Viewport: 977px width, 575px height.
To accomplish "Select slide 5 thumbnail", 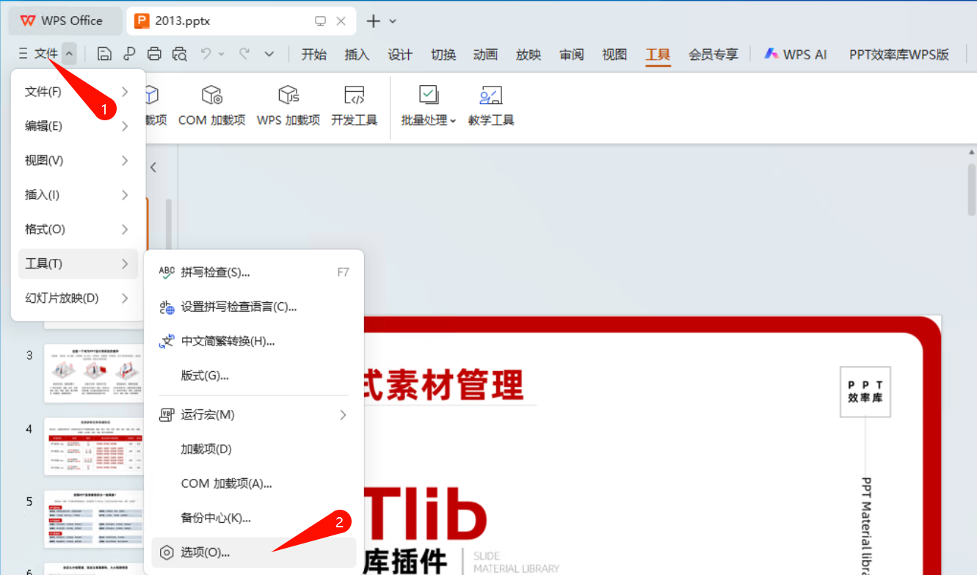I will click(93, 519).
